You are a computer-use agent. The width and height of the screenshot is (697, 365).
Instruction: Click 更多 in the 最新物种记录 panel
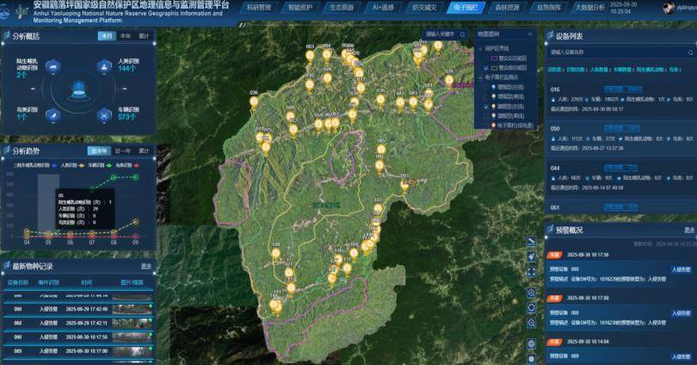tap(146, 266)
